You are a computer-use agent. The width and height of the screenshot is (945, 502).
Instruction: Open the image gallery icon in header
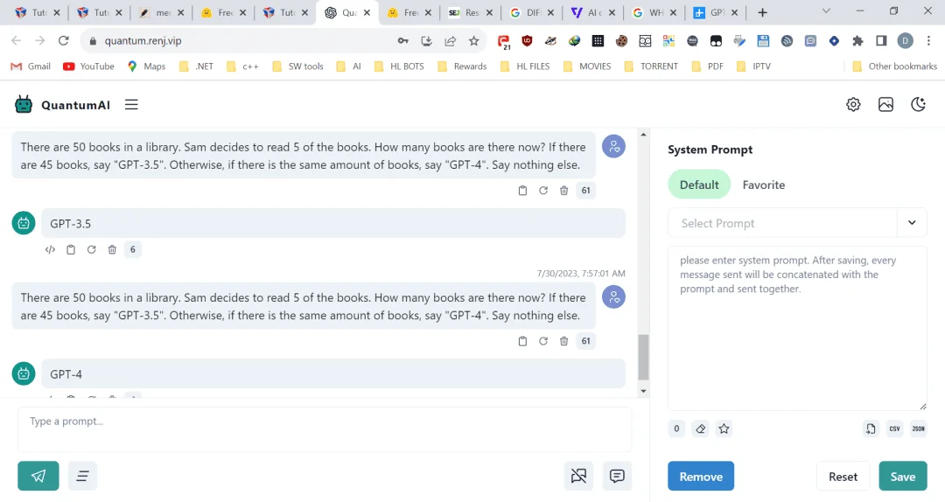[x=885, y=104]
